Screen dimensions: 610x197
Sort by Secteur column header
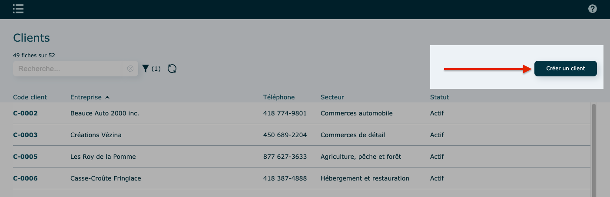click(x=332, y=97)
